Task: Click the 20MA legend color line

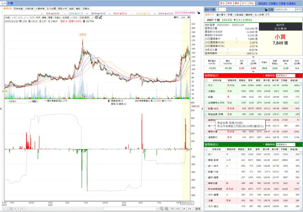Action: pyautogui.click(x=87, y=13)
